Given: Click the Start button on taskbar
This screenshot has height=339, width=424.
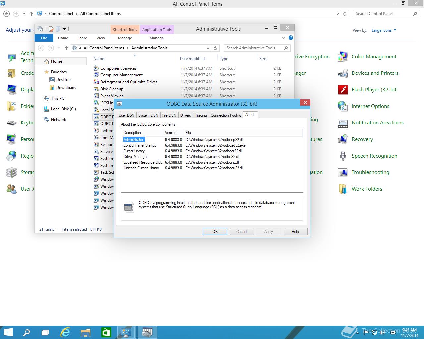Looking at the screenshot, I should (8, 332).
